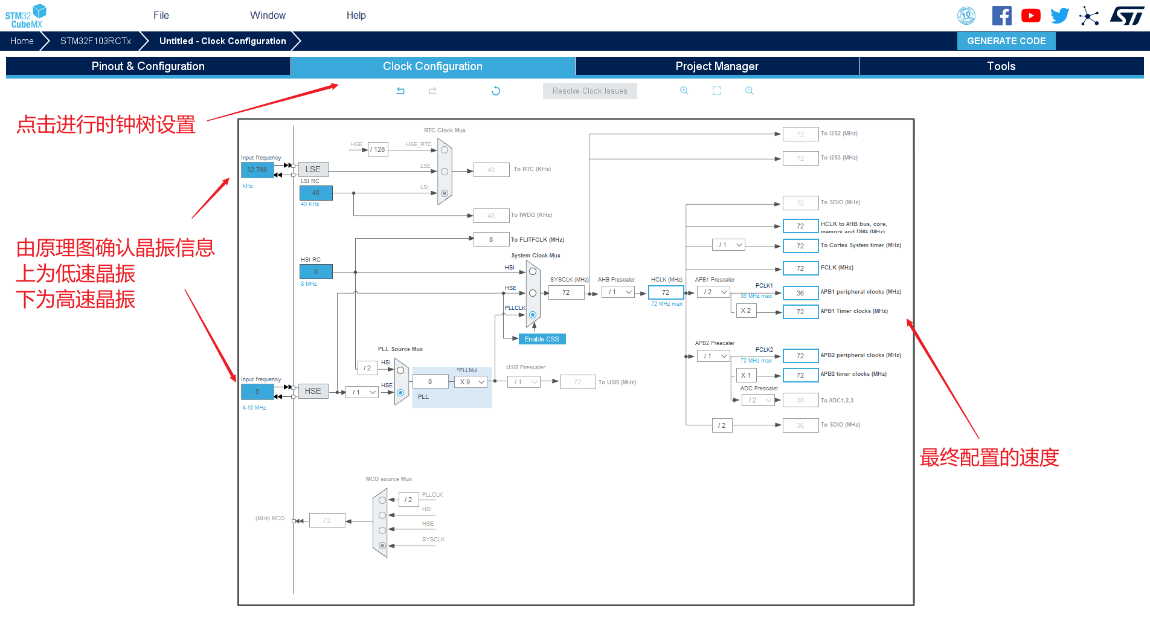Screen dimensions: 1150x629
Task: Select HSE_RTC in RTC Clock Mux
Action: (445, 150)
